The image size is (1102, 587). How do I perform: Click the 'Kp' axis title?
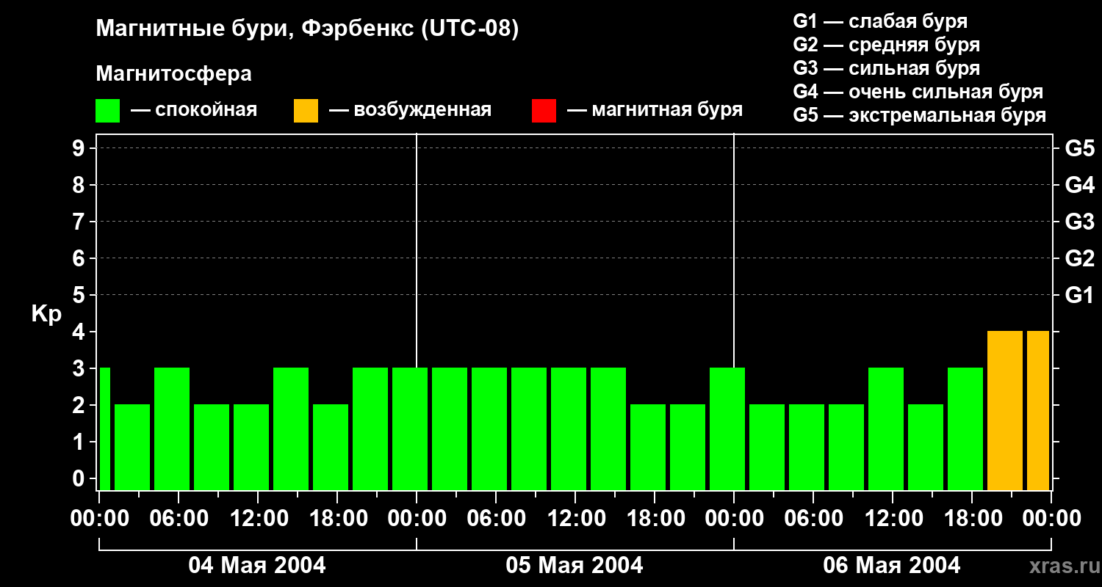point(46,314)
